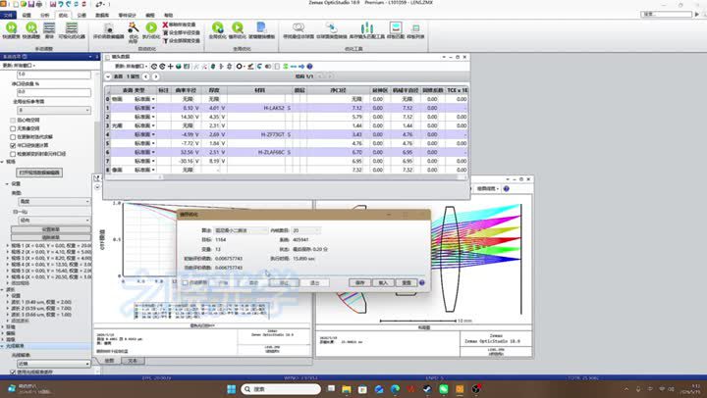This screenshot has height=398, width=707.
Task: Expand 视场 1 tree entry
Action: [8, 246]
